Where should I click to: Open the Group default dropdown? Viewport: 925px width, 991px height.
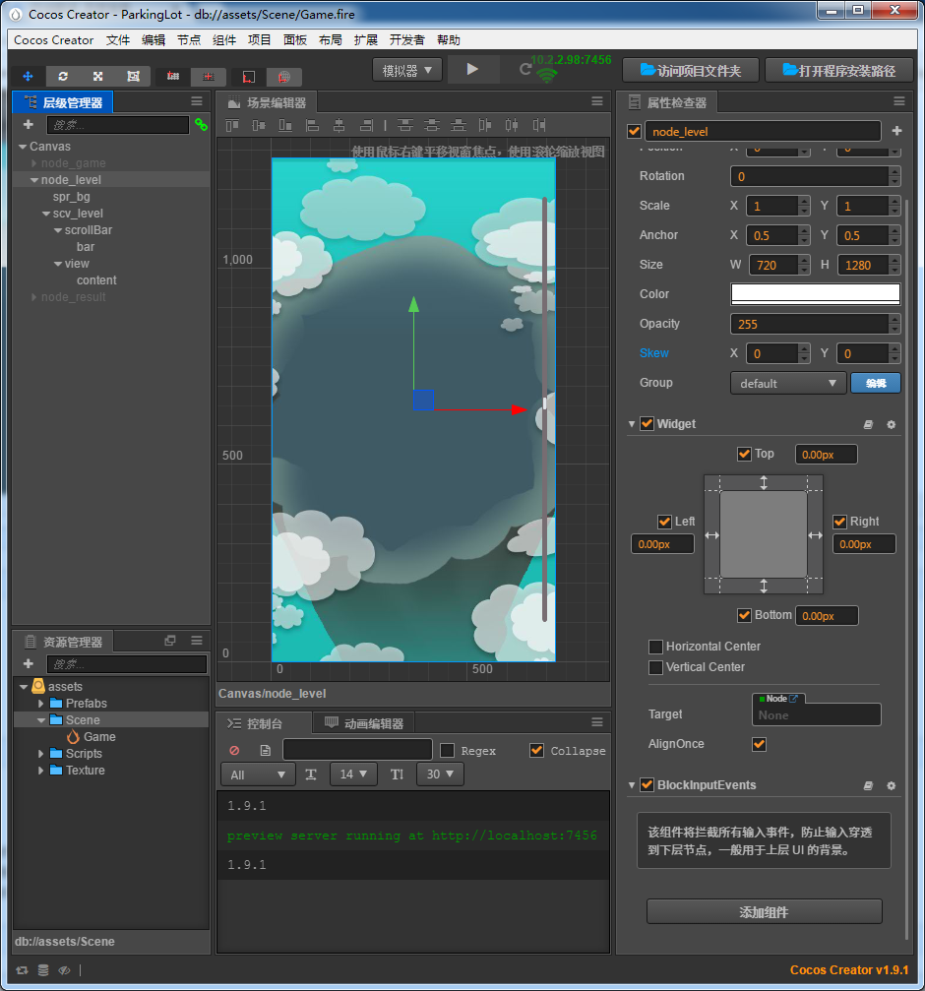pyautogui.click(x=788, y=383)
